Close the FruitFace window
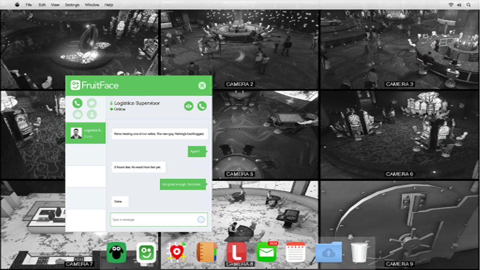This screenshot has height=270, width=480. (x=202, y=85)
